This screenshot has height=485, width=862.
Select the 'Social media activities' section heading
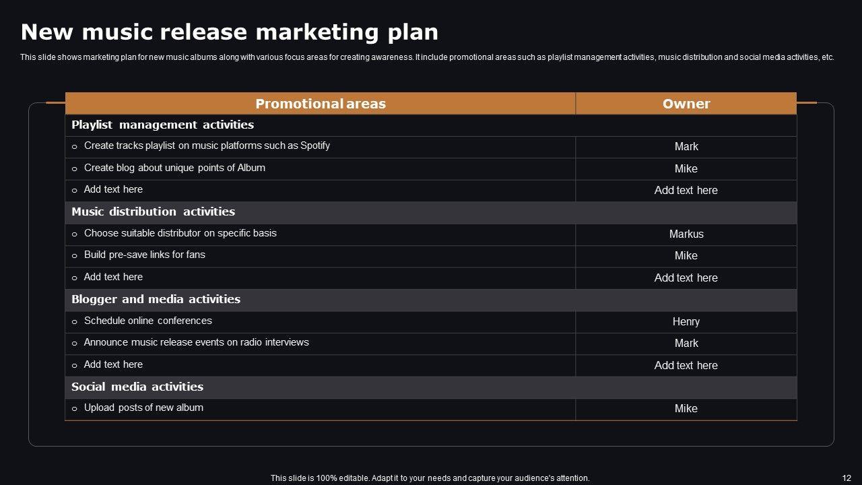click(137, 387)
